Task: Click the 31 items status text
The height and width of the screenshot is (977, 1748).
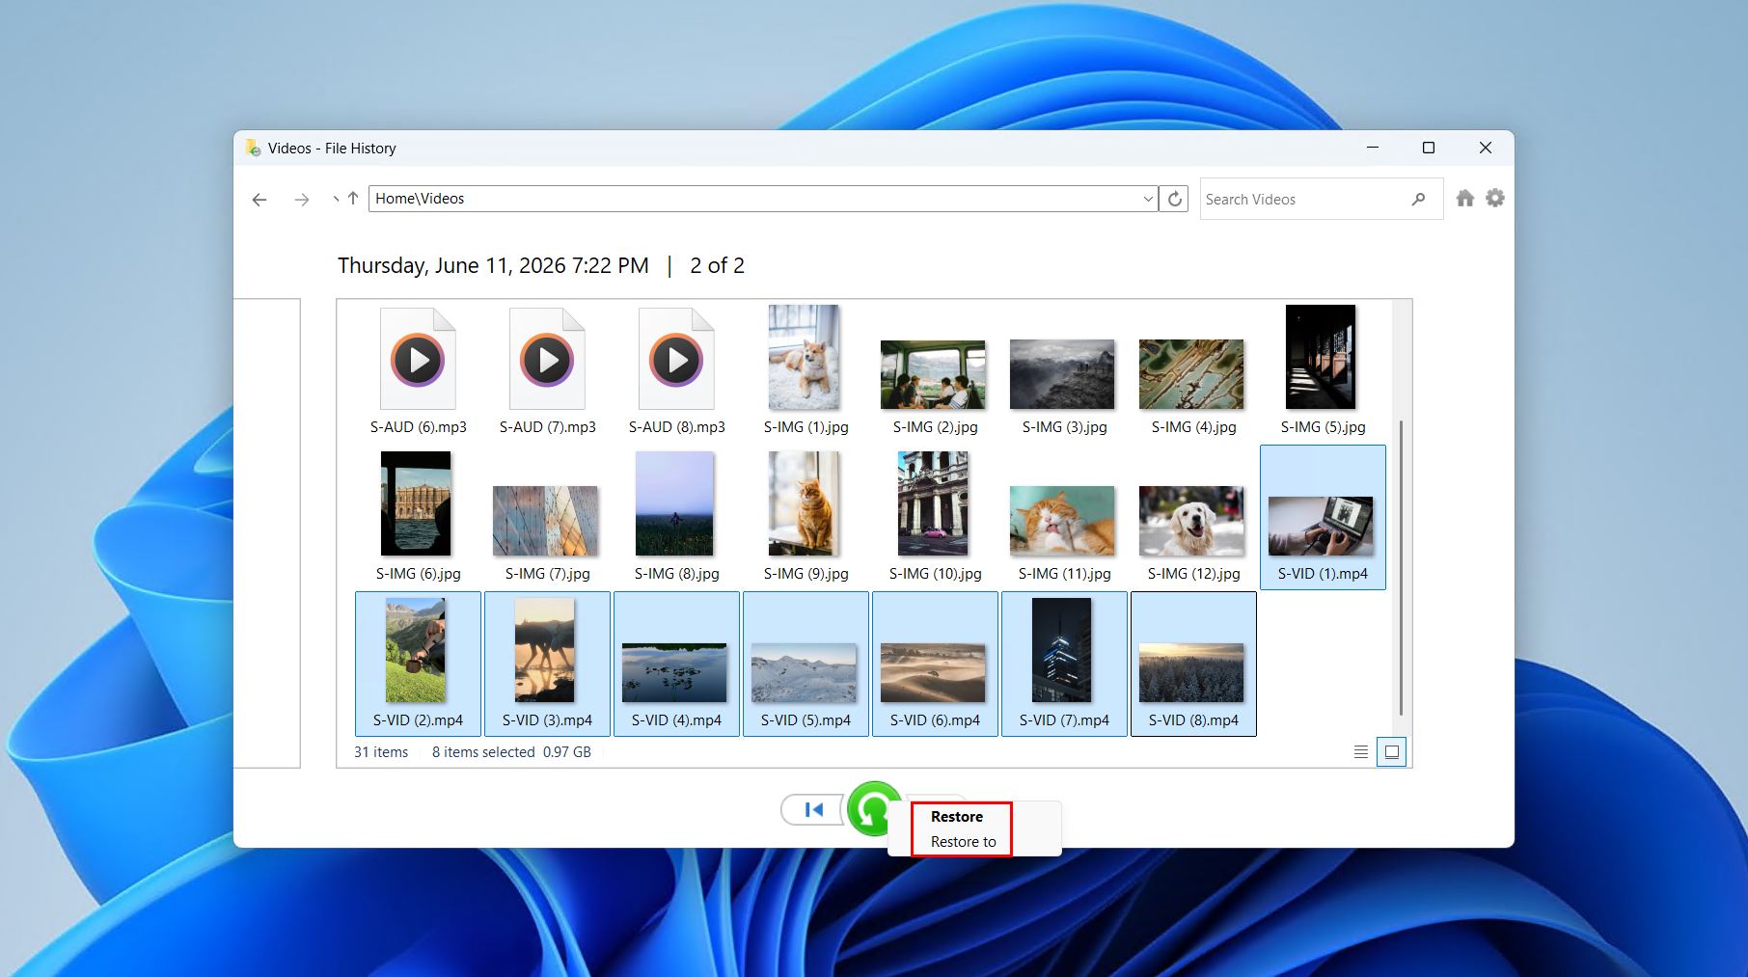Action: coord(381,752)
